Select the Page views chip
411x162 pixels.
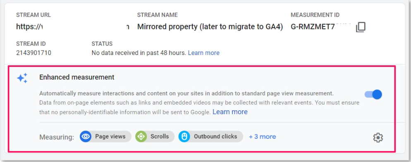click(x=105, y=136)
